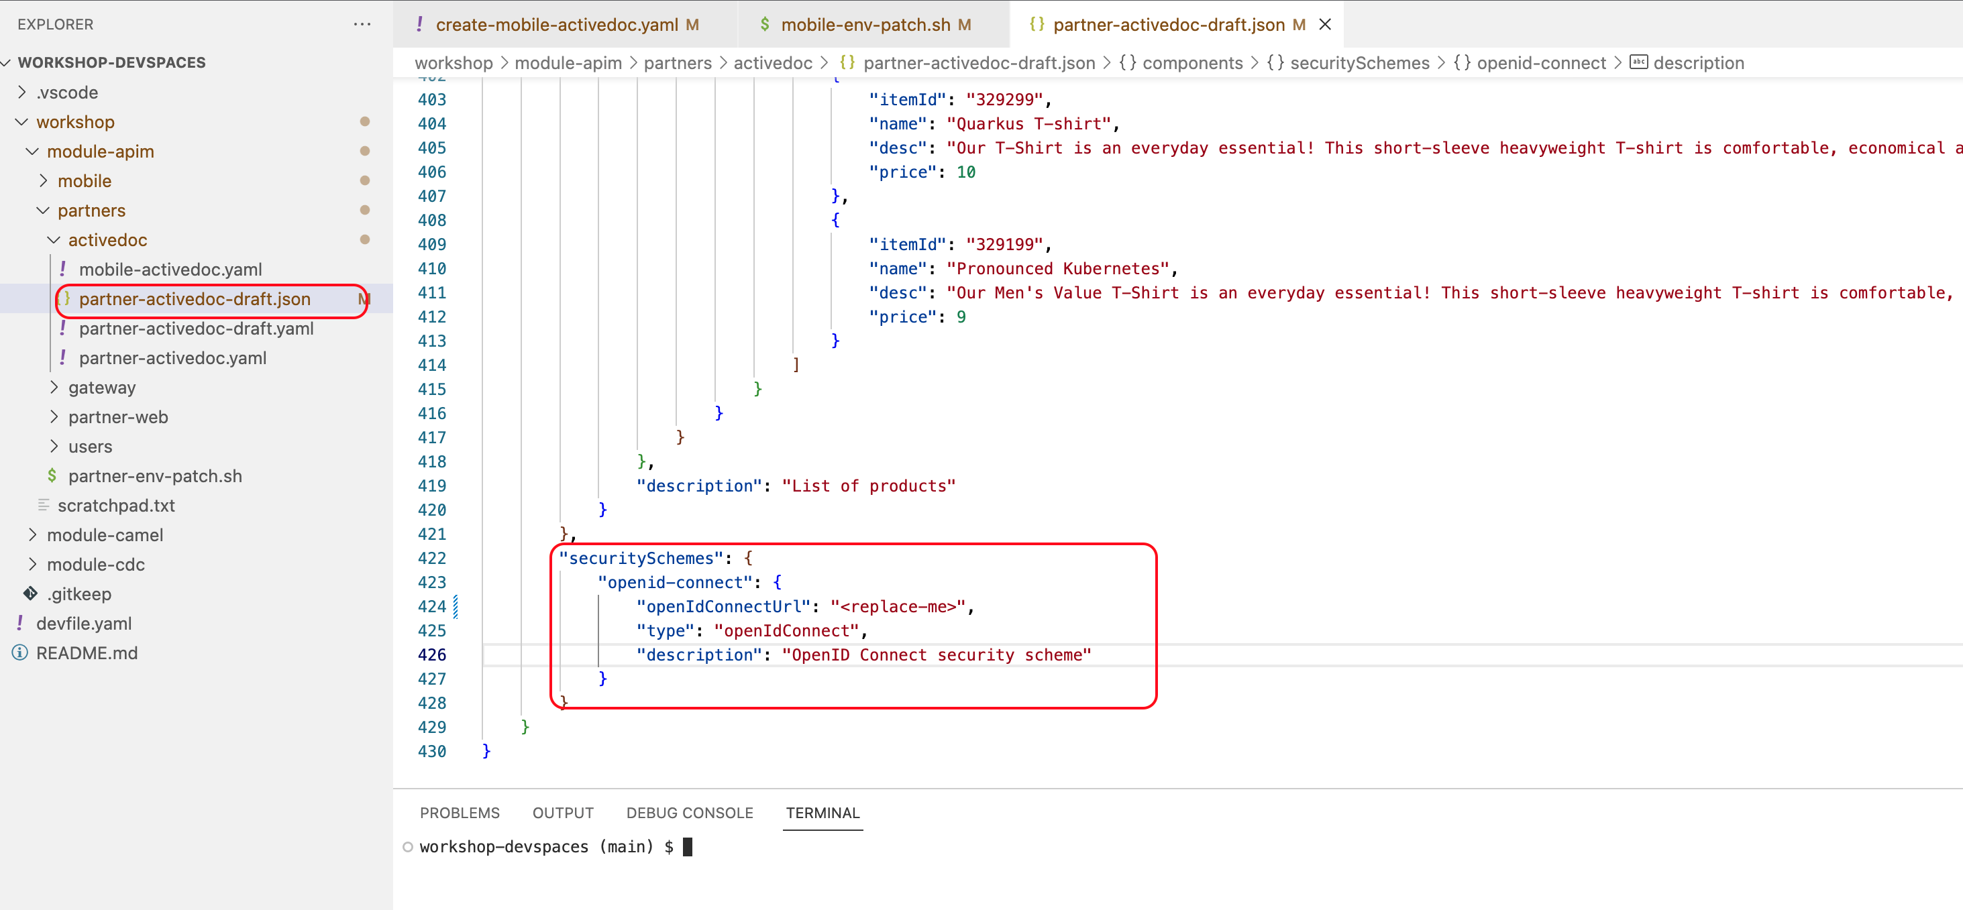
Task: Click securitySchemes in the breadcrumb
Action: [1359, 62]
